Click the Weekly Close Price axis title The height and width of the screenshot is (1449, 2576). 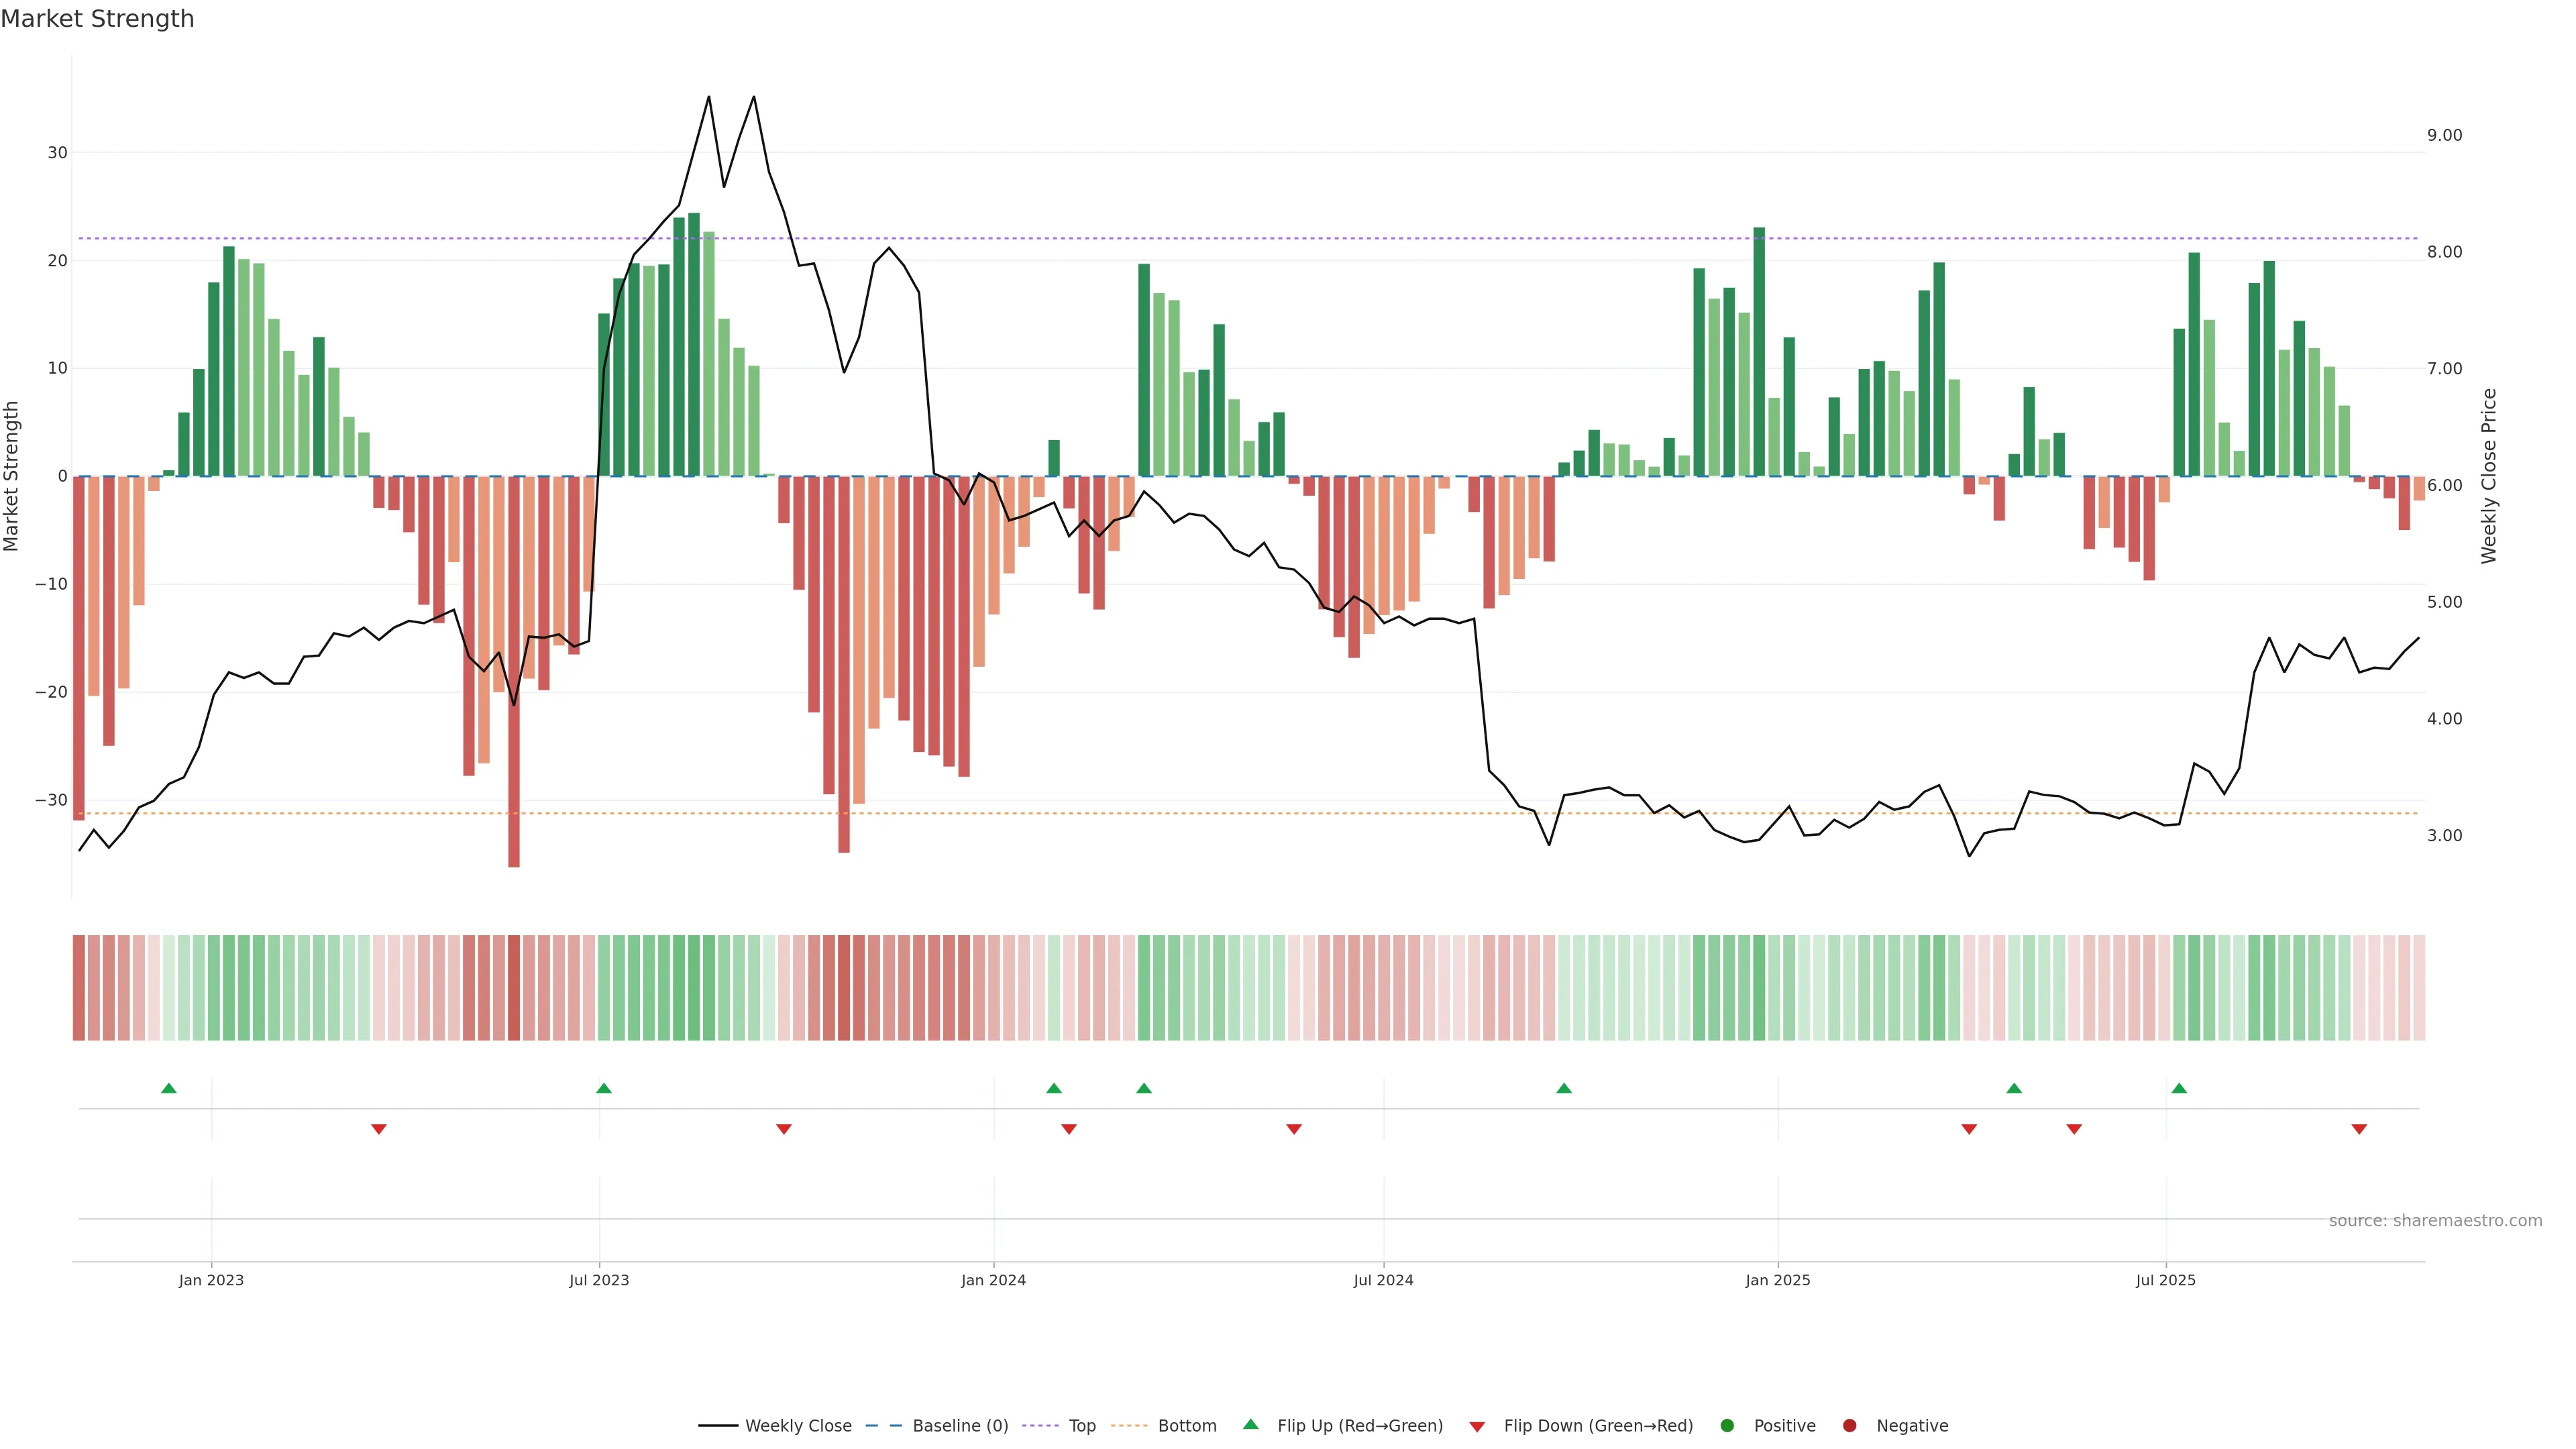(x=2489, y=476)
